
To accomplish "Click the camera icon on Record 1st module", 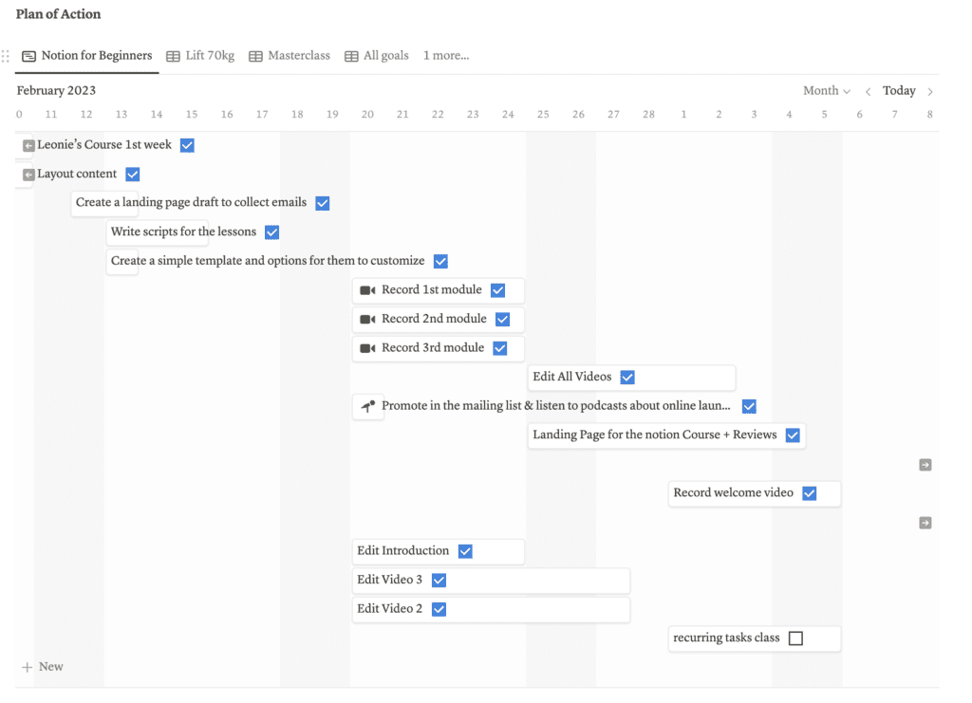I will (x=367, y=290).
